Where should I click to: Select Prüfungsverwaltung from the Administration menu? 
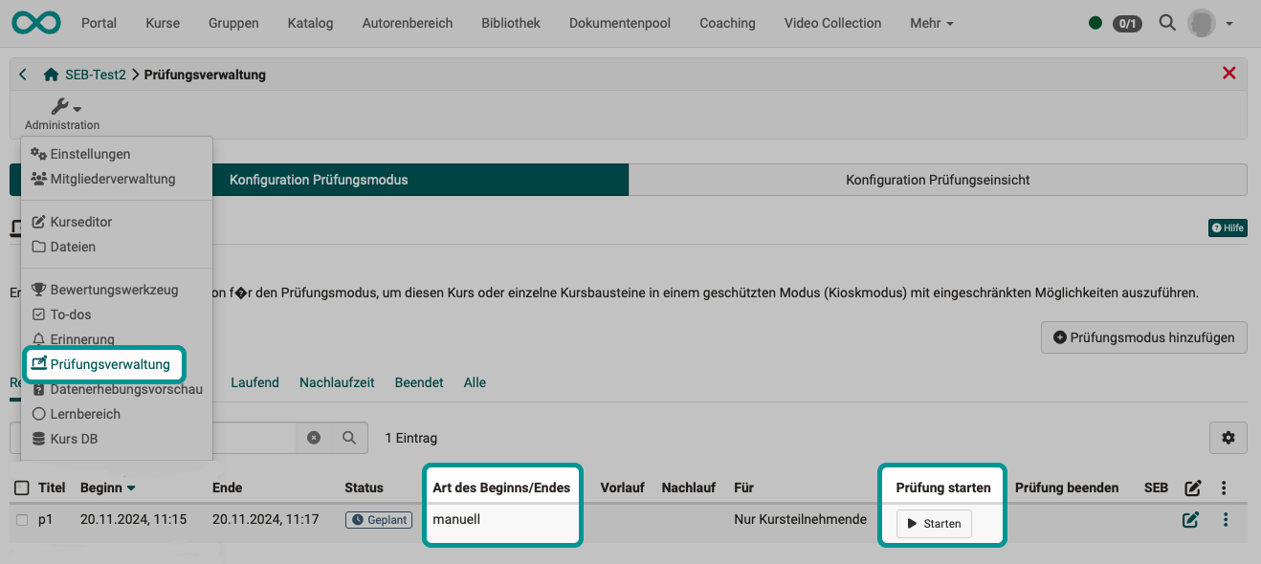[103, 364]
